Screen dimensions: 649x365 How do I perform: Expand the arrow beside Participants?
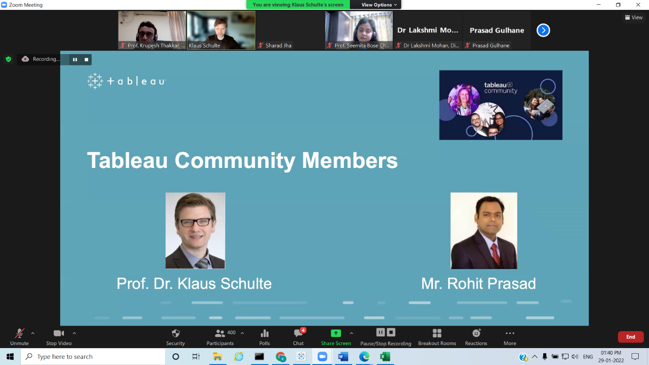coord(242,333)
